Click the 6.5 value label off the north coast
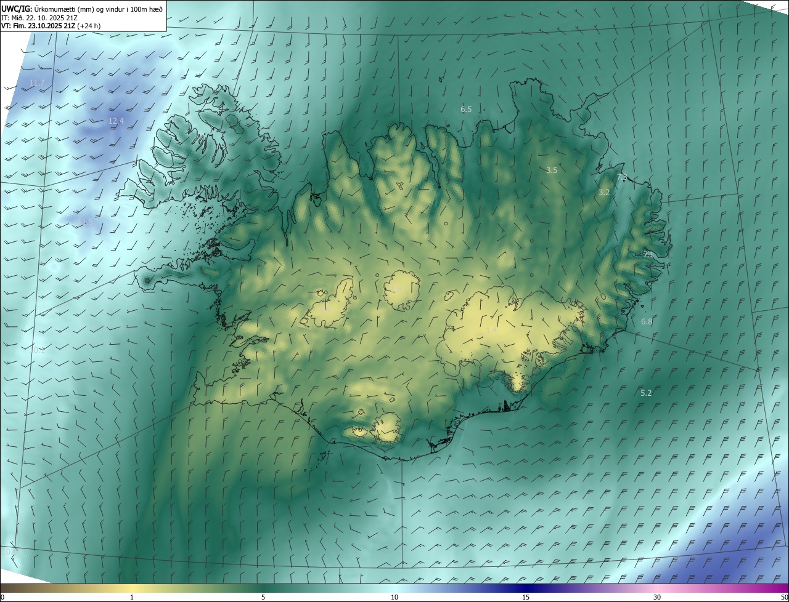The width and height of the screenshot is (789, 602). tap(466, 110)
